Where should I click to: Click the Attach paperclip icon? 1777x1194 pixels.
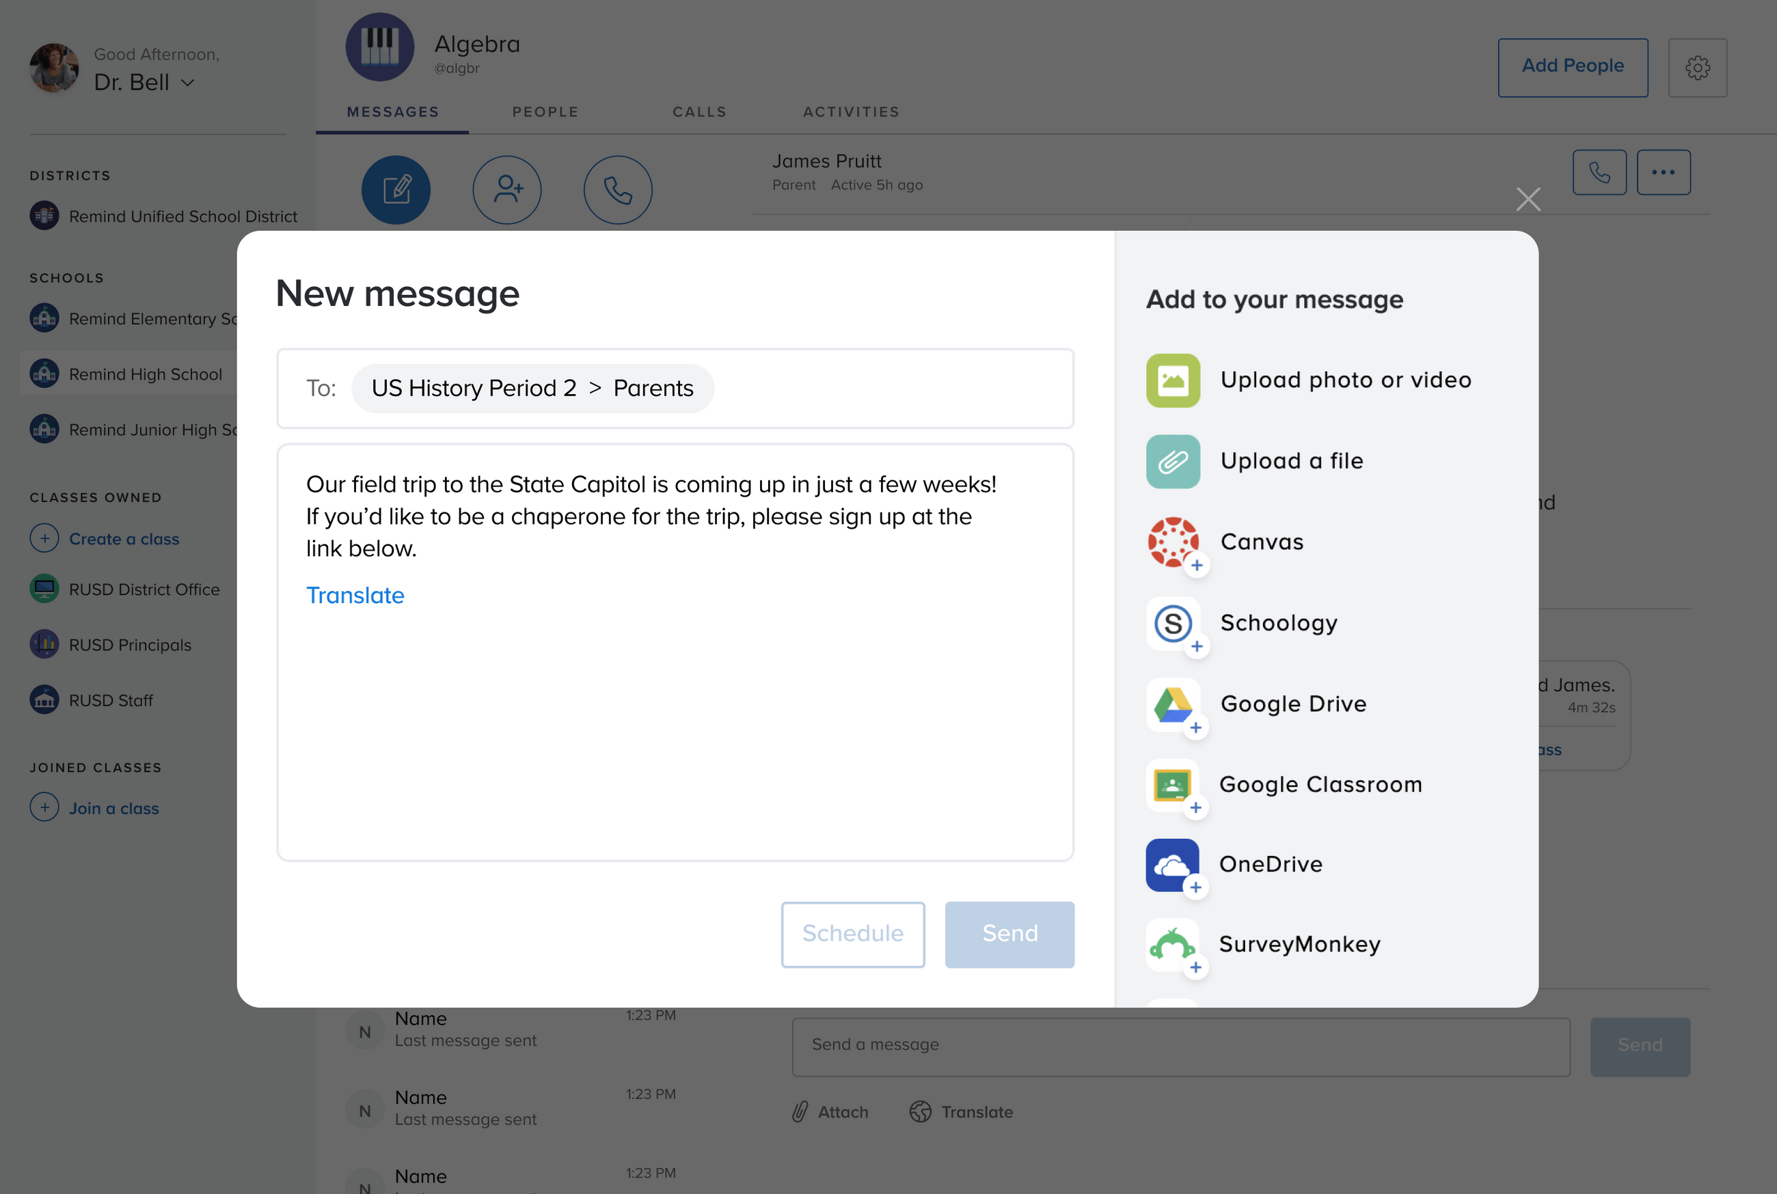[800, 1112]
